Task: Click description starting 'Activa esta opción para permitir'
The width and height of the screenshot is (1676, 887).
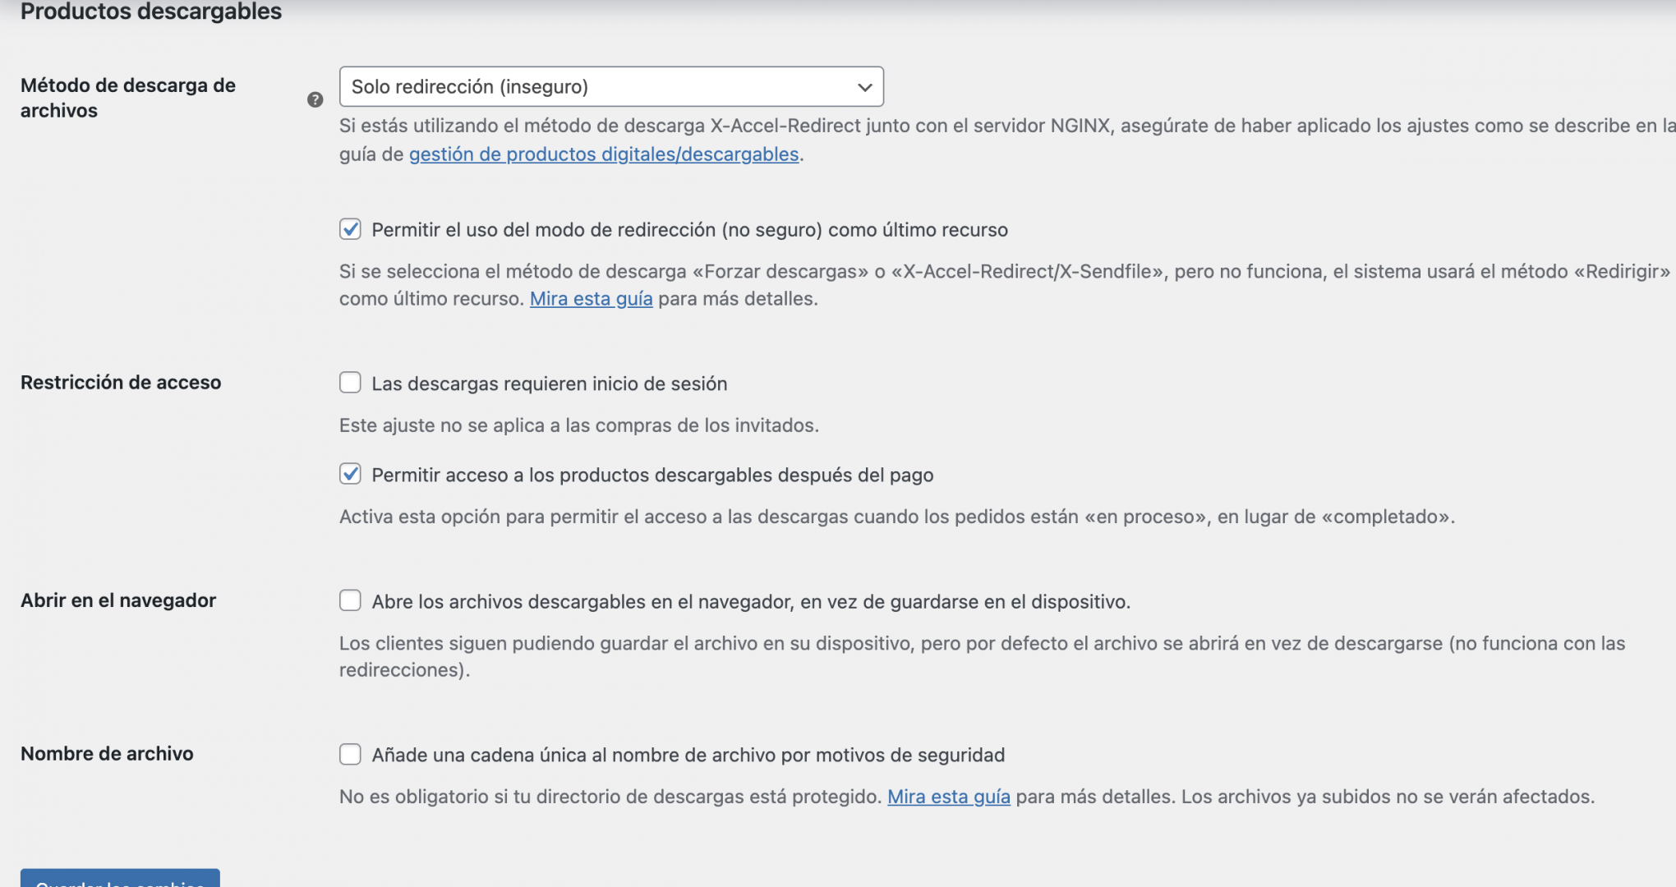Action: pyautogui.click(x=897, y=517)
